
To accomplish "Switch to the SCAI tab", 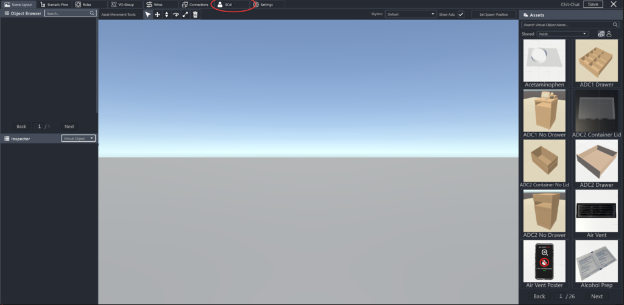I will click(229, 4).
